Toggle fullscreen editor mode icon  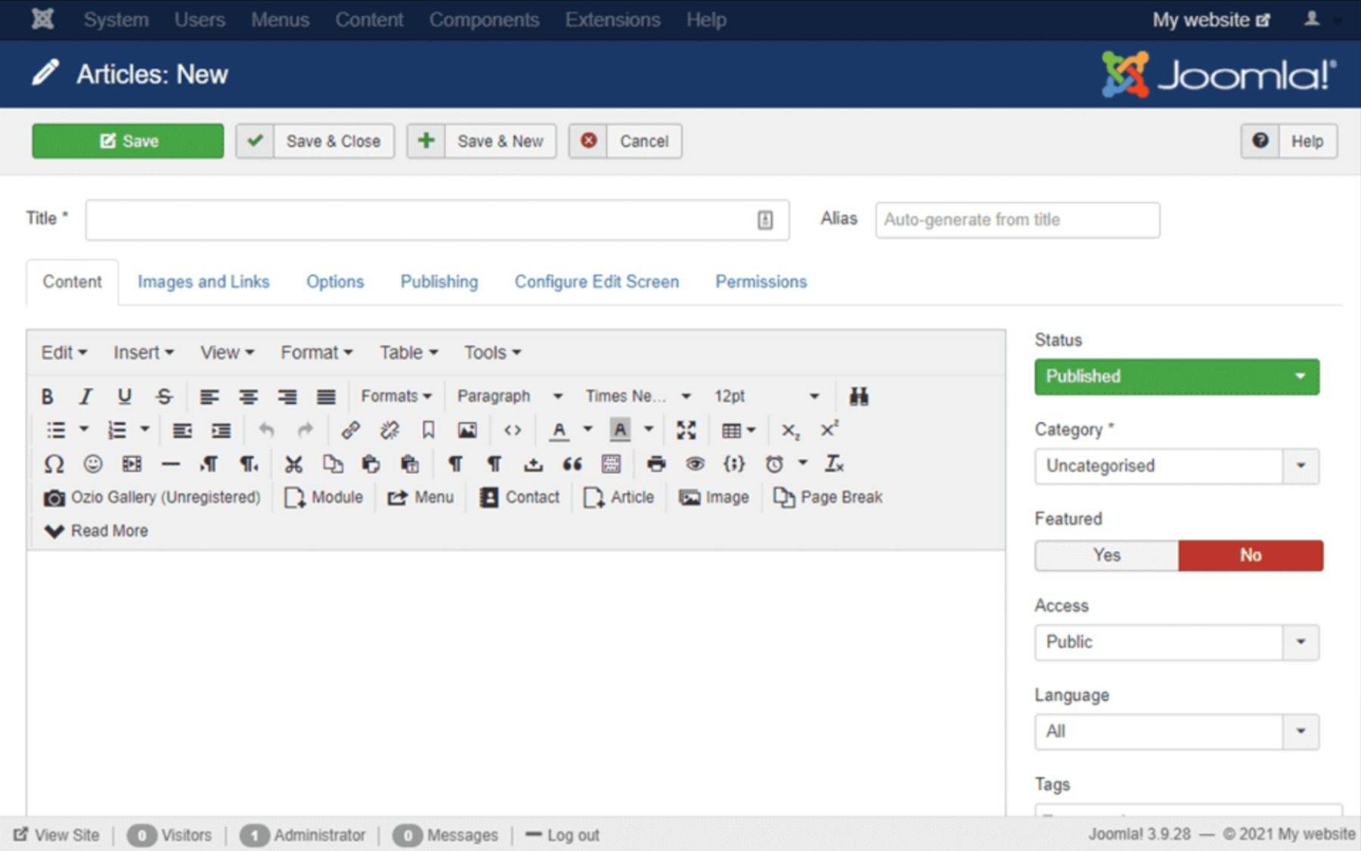tap(686, 430)
